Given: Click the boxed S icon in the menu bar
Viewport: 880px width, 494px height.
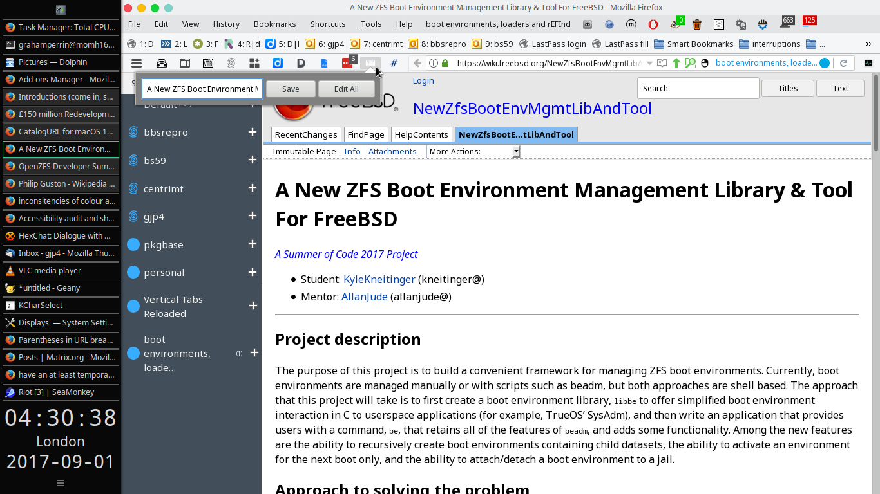Looking at the screenshot, I should coord(719,24).
